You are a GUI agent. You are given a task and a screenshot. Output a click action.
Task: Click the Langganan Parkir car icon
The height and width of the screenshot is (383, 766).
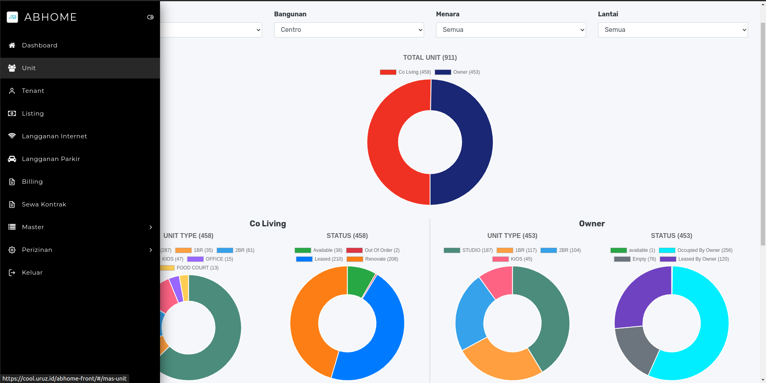(12, 159)
